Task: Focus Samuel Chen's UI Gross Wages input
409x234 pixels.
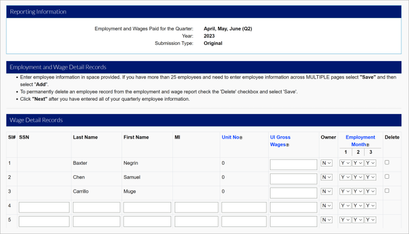Action: coord(293,178)
